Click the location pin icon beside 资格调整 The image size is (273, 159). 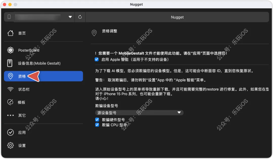pos(94,33)
